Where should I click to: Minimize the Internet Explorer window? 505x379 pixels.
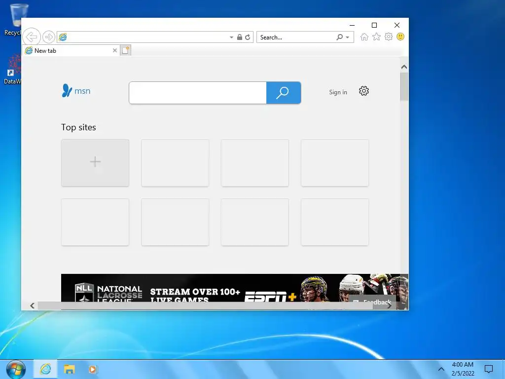click(352, 25)
